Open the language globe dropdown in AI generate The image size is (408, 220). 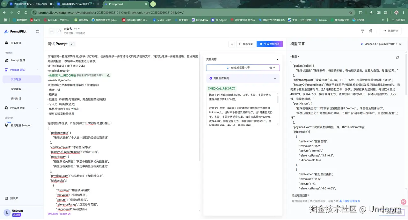coord(272,68)
